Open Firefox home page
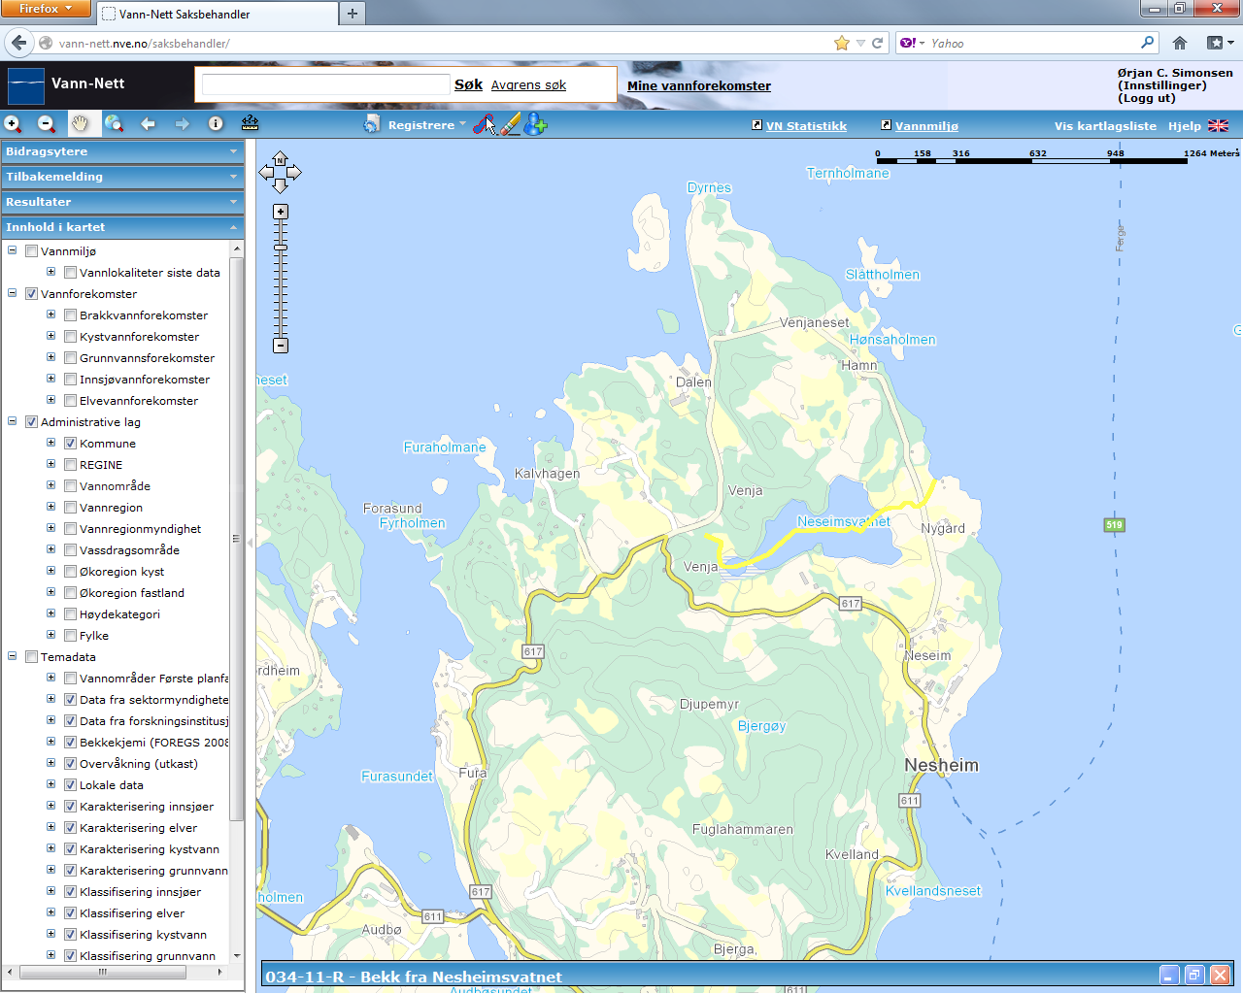1243x994 pixels. [1180, 43]
